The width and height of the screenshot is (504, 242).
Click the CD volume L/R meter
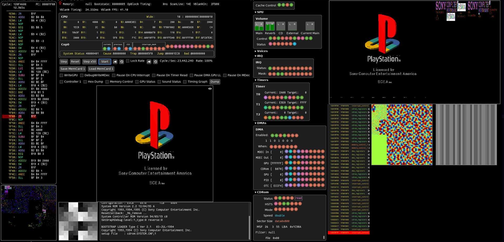[281, 26]
